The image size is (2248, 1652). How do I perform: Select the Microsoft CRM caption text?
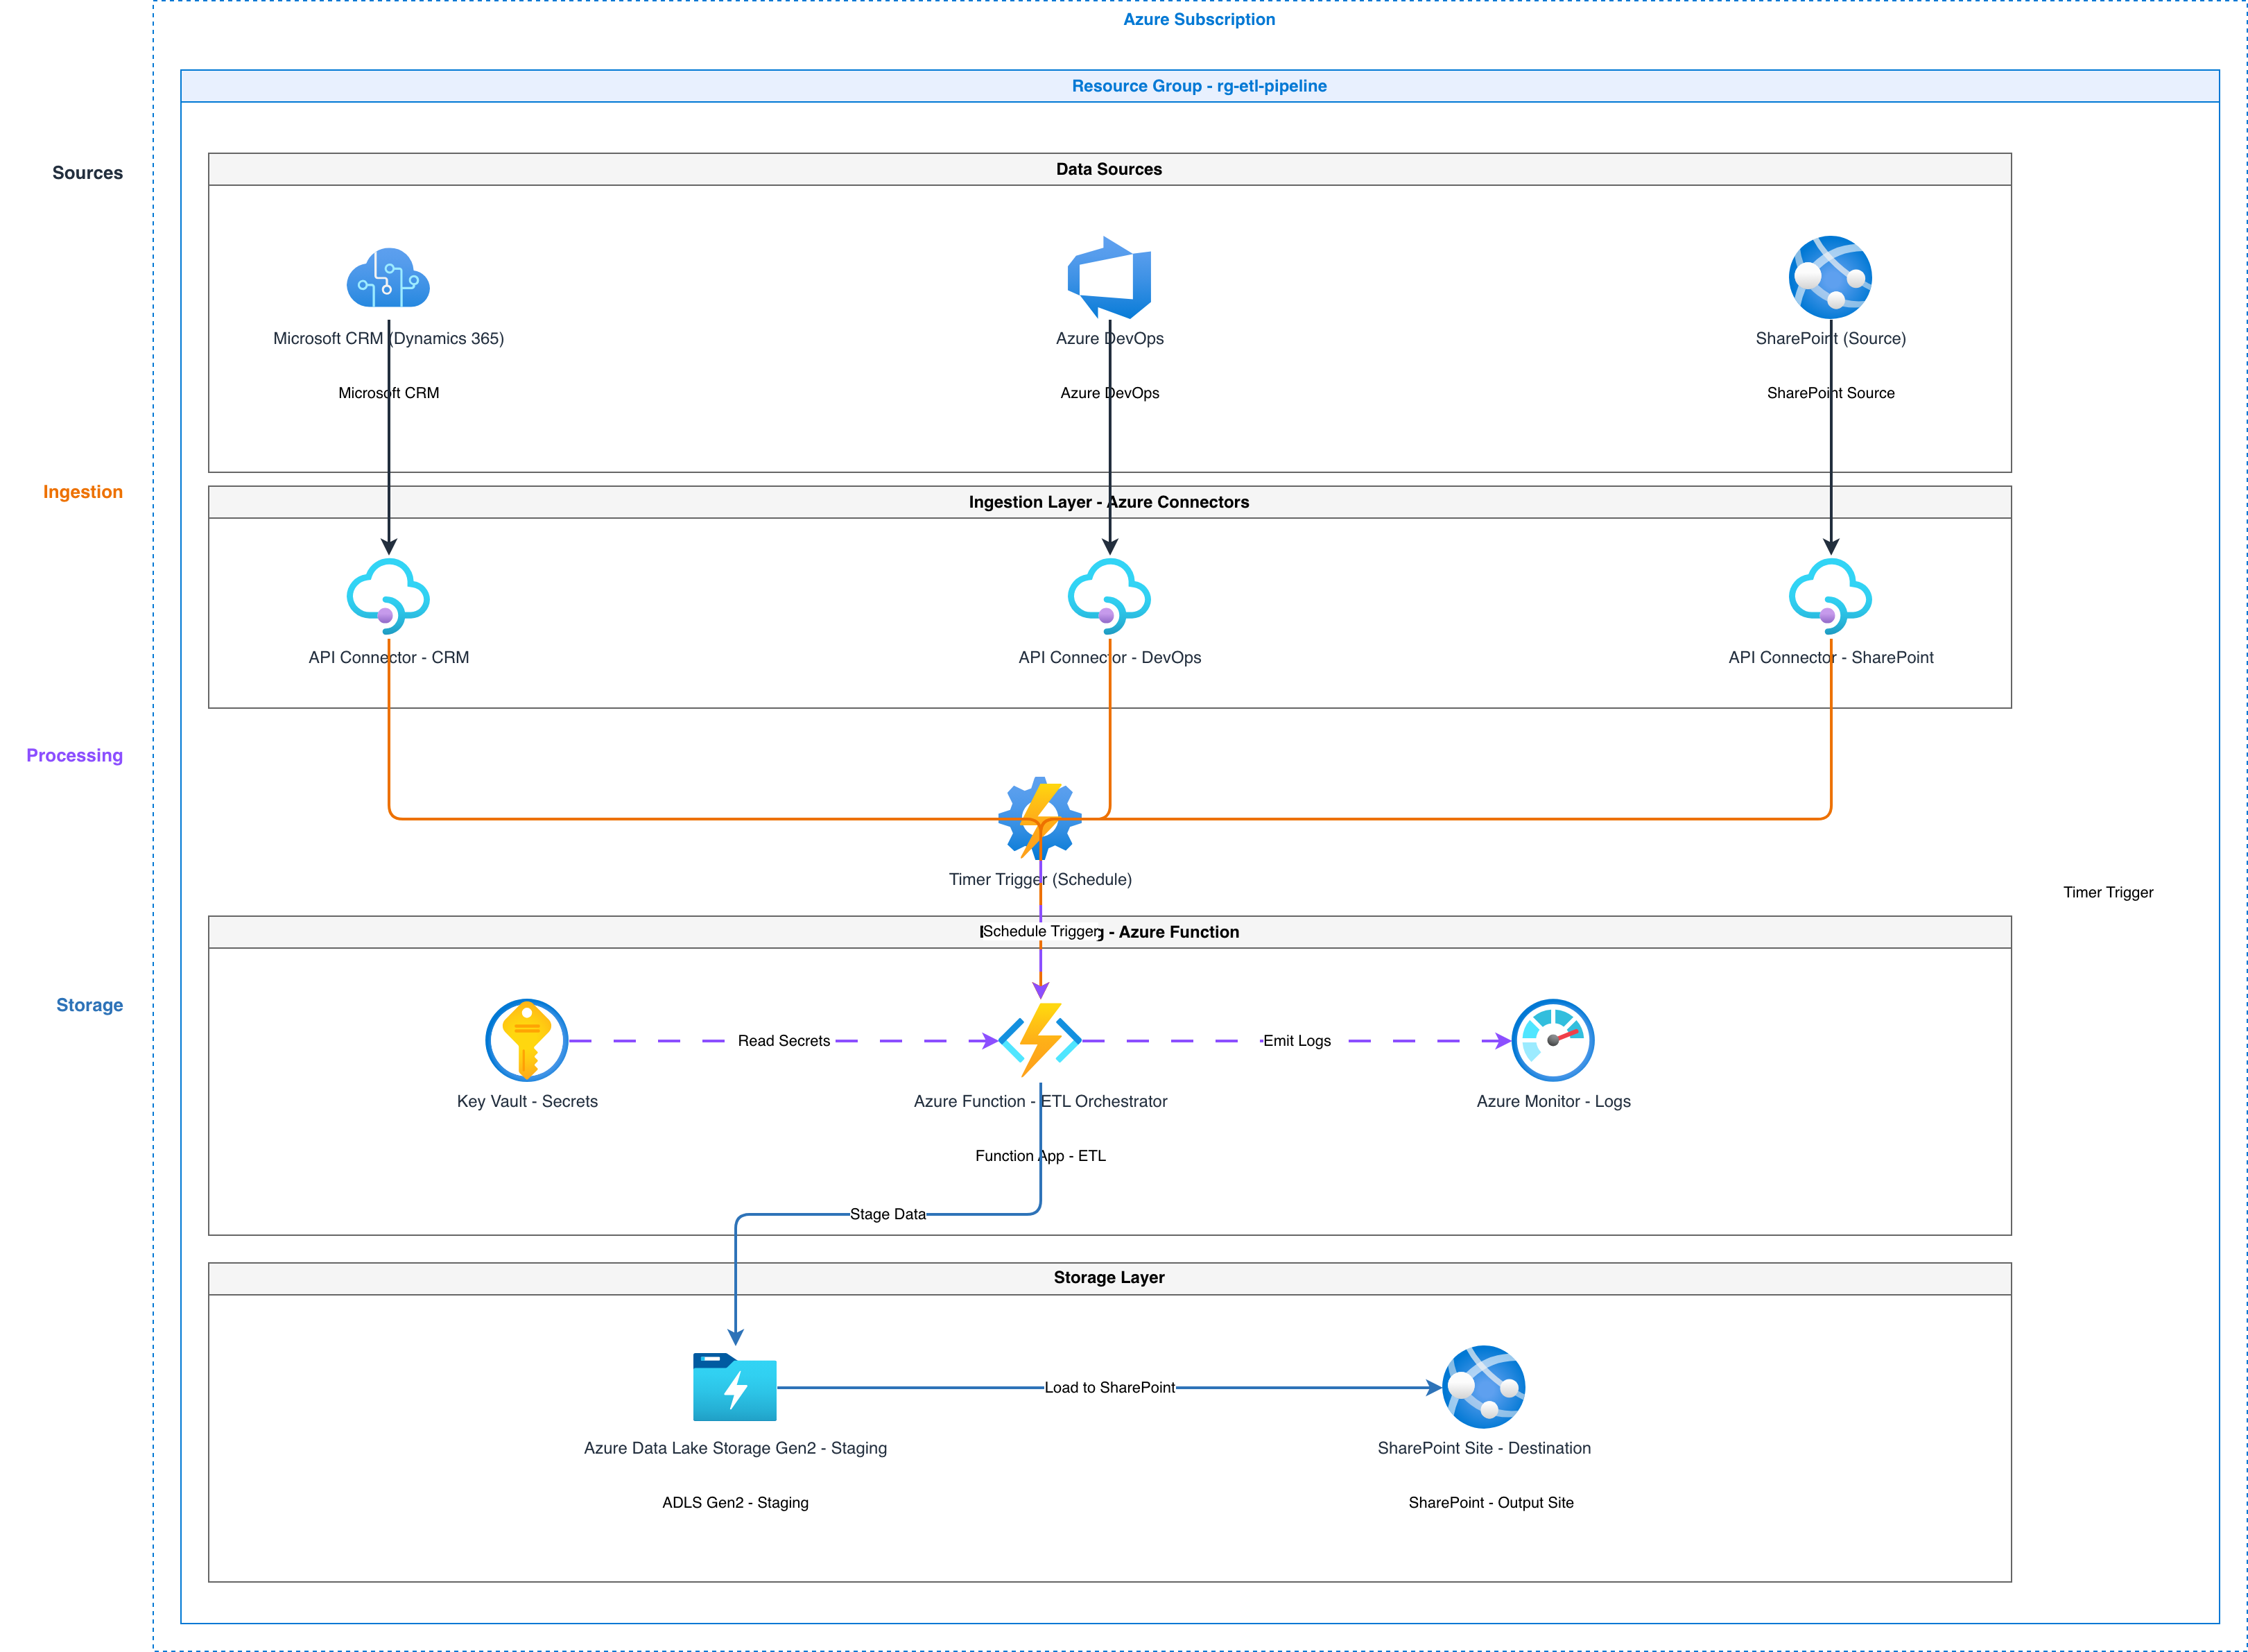click(x=388, y=393)
